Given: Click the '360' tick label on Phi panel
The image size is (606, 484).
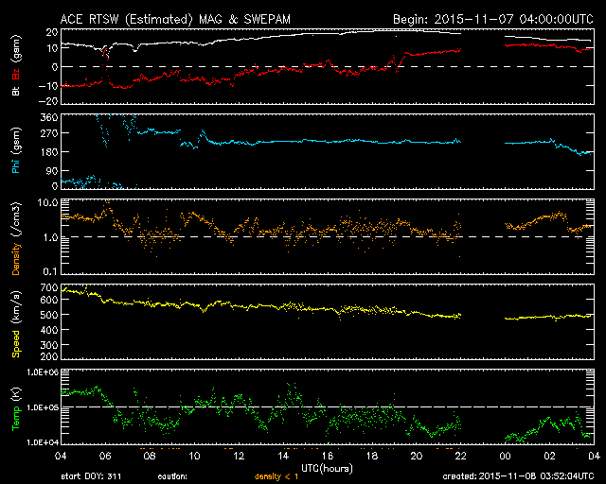Looking at the screenshot, I should point(49,117).
